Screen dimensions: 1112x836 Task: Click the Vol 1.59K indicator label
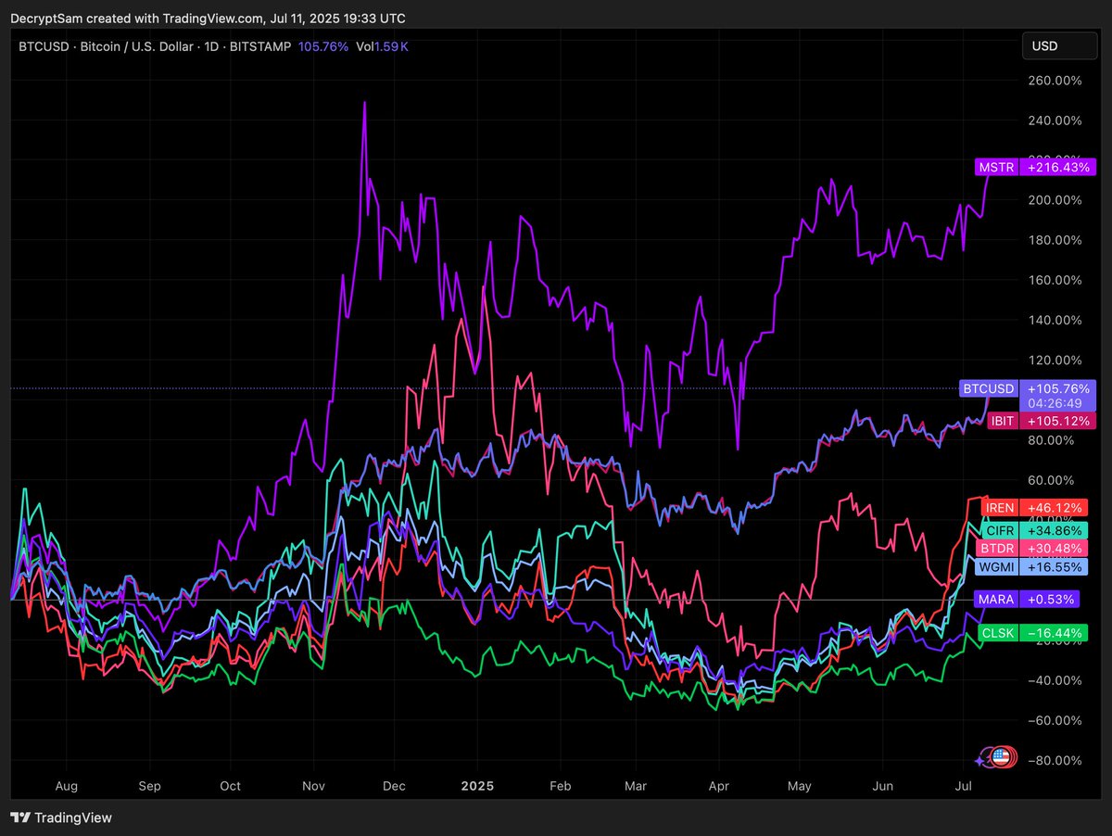tap(382, 46)
